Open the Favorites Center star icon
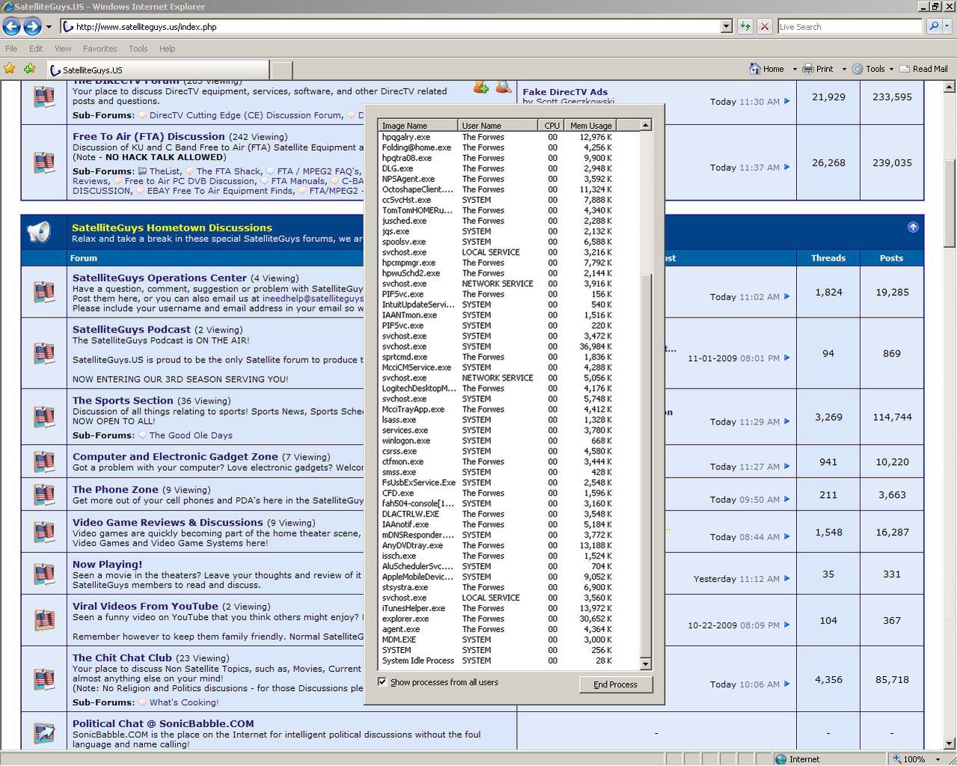Image resolution: width=957 pixels, height=766 pixels. (x=10, y=69)
